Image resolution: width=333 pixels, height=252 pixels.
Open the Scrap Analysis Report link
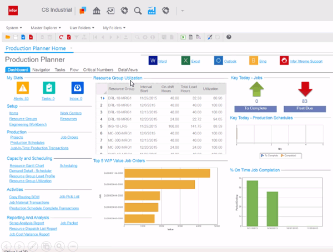tap(27, 223)
